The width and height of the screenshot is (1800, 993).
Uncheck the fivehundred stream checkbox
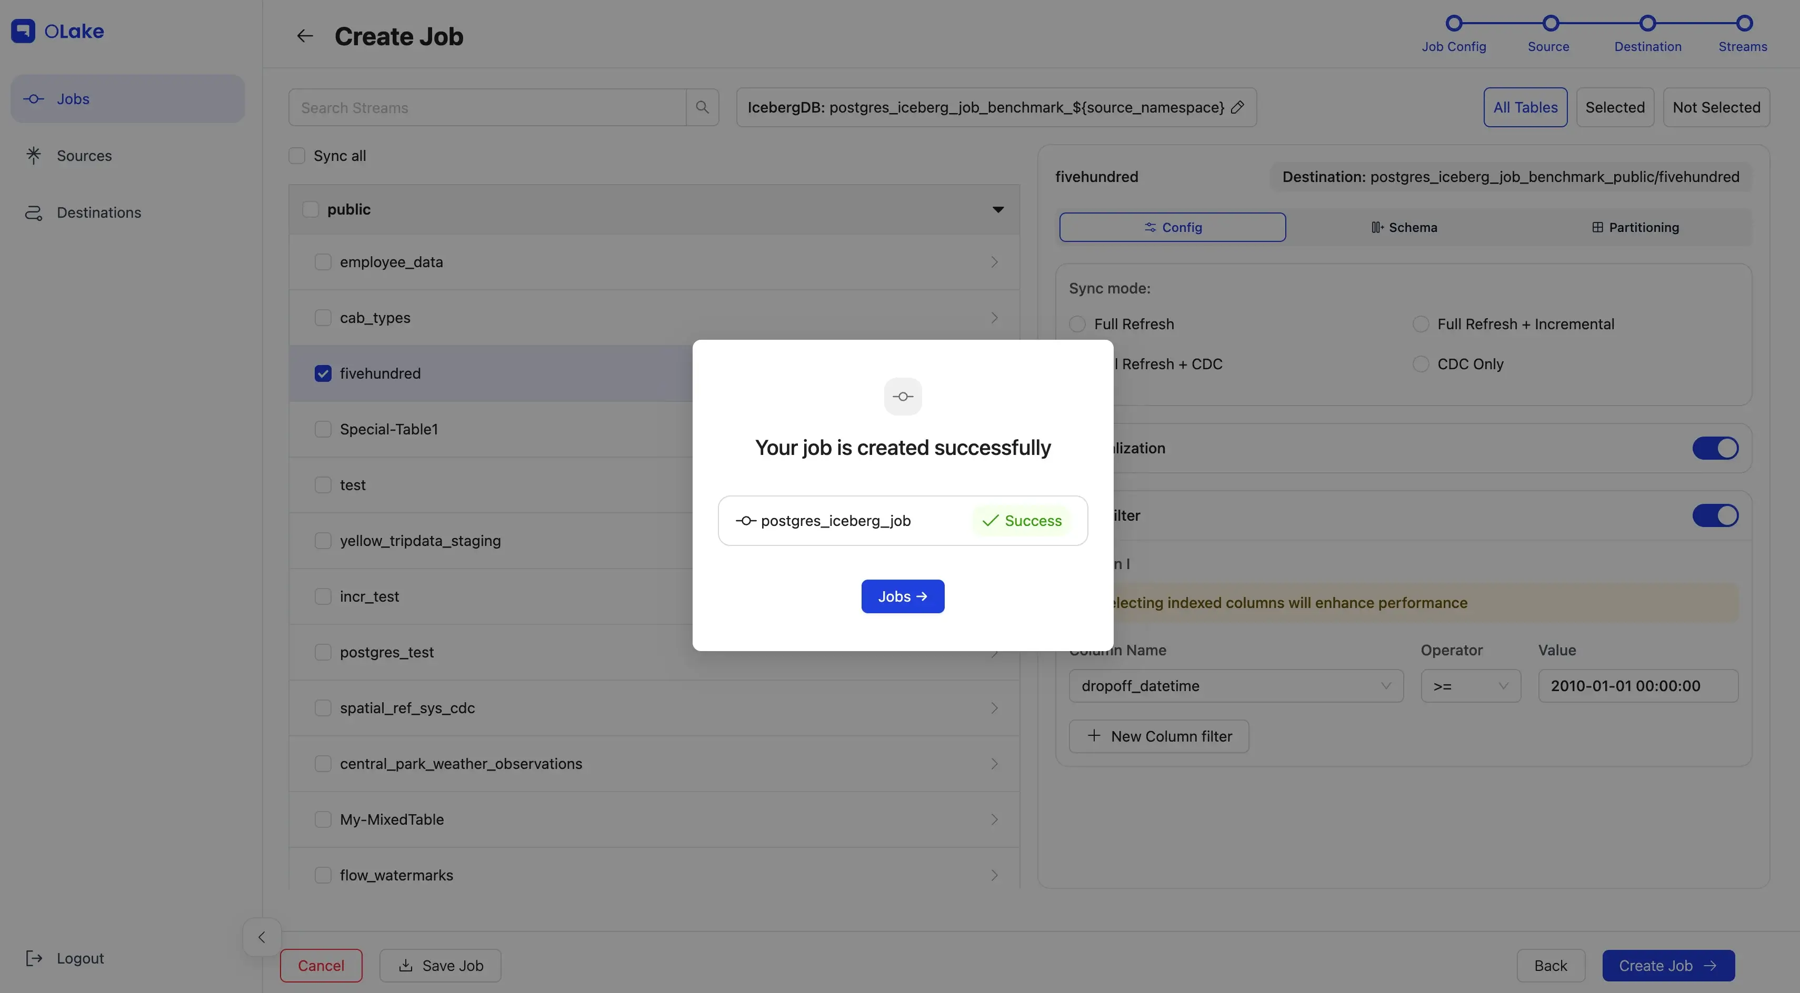click(x=323, y=373)
